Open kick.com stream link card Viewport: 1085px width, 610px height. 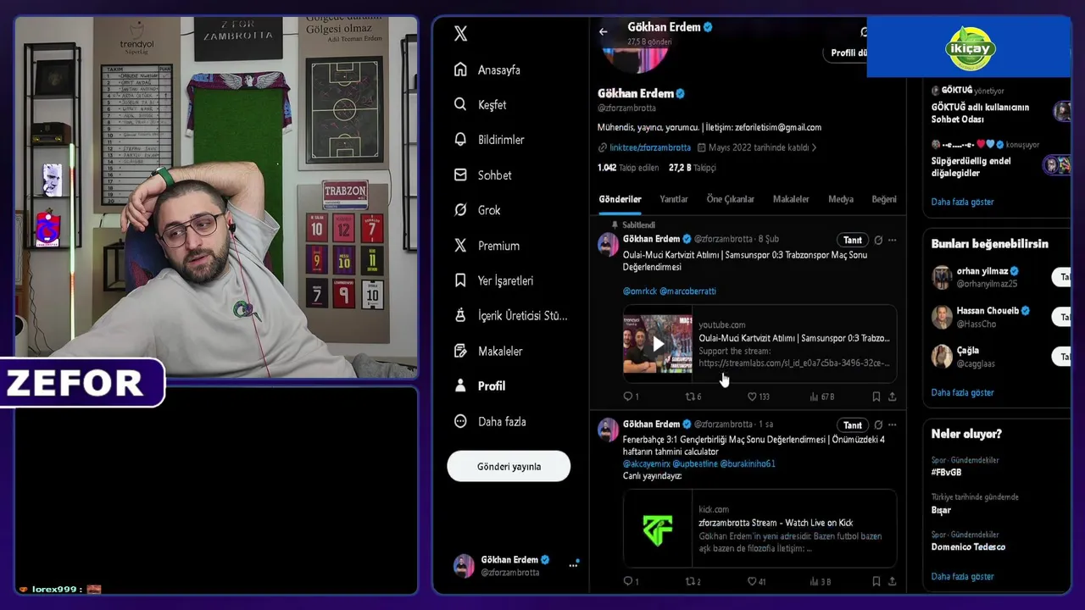click(759, 529)
